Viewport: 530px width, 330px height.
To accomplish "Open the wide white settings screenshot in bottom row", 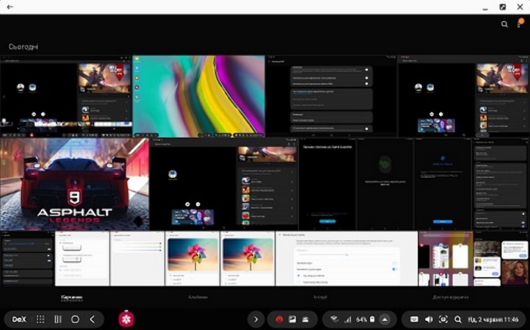I will click(347, 258).
